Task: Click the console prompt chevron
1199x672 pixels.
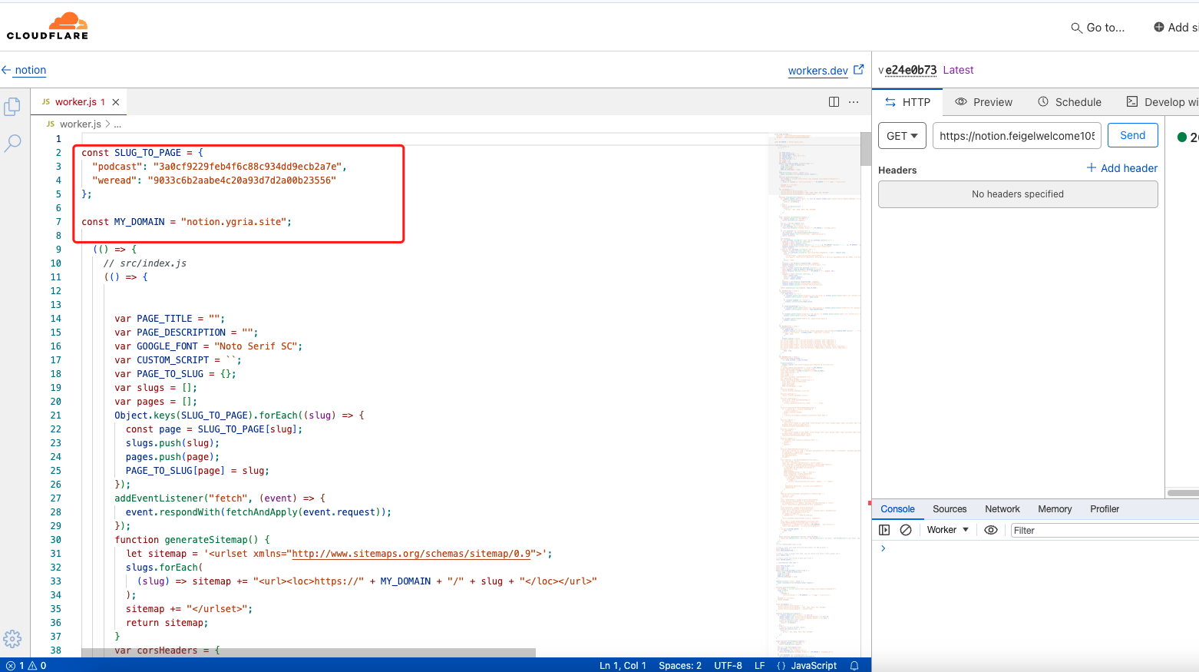Action: (884, 548)
